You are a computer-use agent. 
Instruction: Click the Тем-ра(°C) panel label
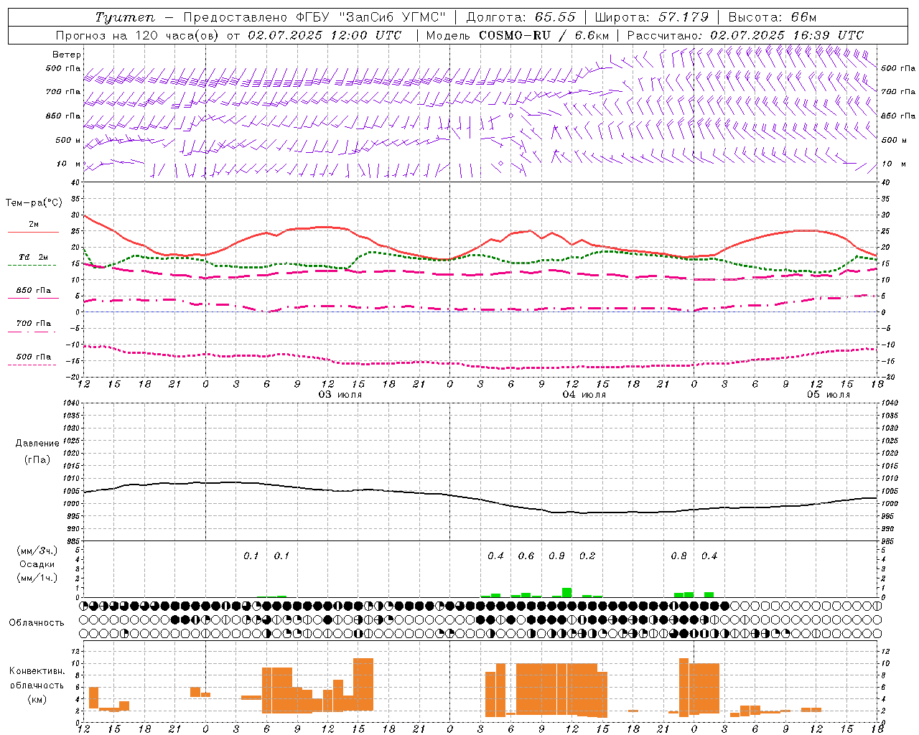coord(34,203)
